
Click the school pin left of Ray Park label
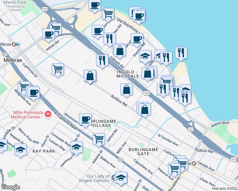(20, 150)
